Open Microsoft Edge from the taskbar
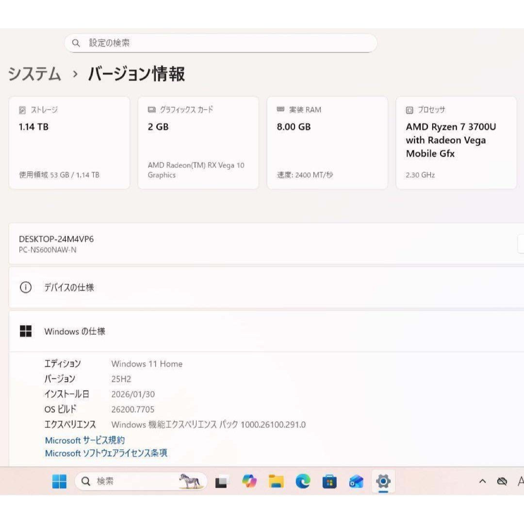 click(303, 482)
